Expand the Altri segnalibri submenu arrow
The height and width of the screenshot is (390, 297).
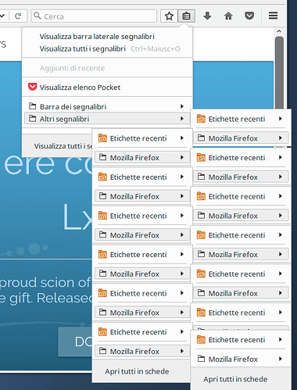click(x=182, y=119)
